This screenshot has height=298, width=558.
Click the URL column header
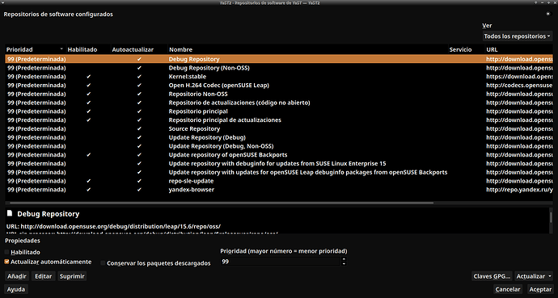click(519, 50)
